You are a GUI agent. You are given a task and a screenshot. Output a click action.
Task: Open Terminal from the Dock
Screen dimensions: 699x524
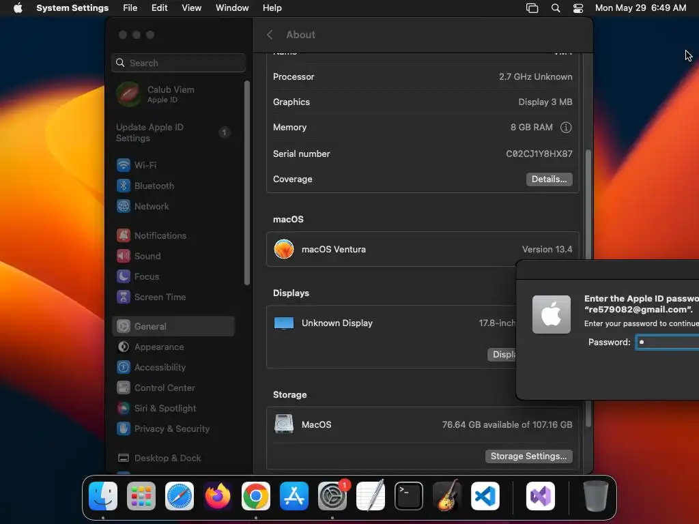[x=409, y=496]
